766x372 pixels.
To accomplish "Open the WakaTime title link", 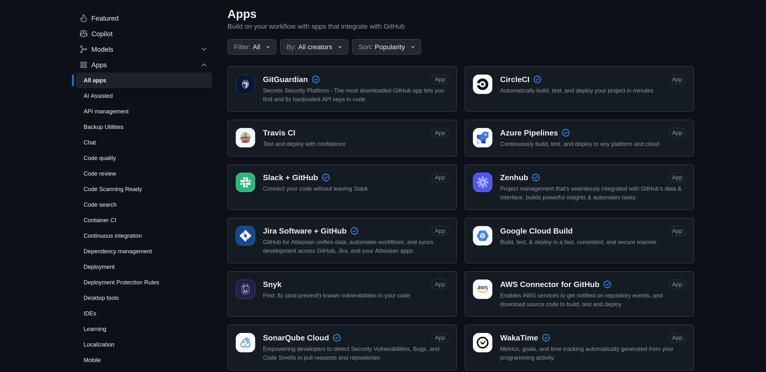I will [x=519, y=338].
